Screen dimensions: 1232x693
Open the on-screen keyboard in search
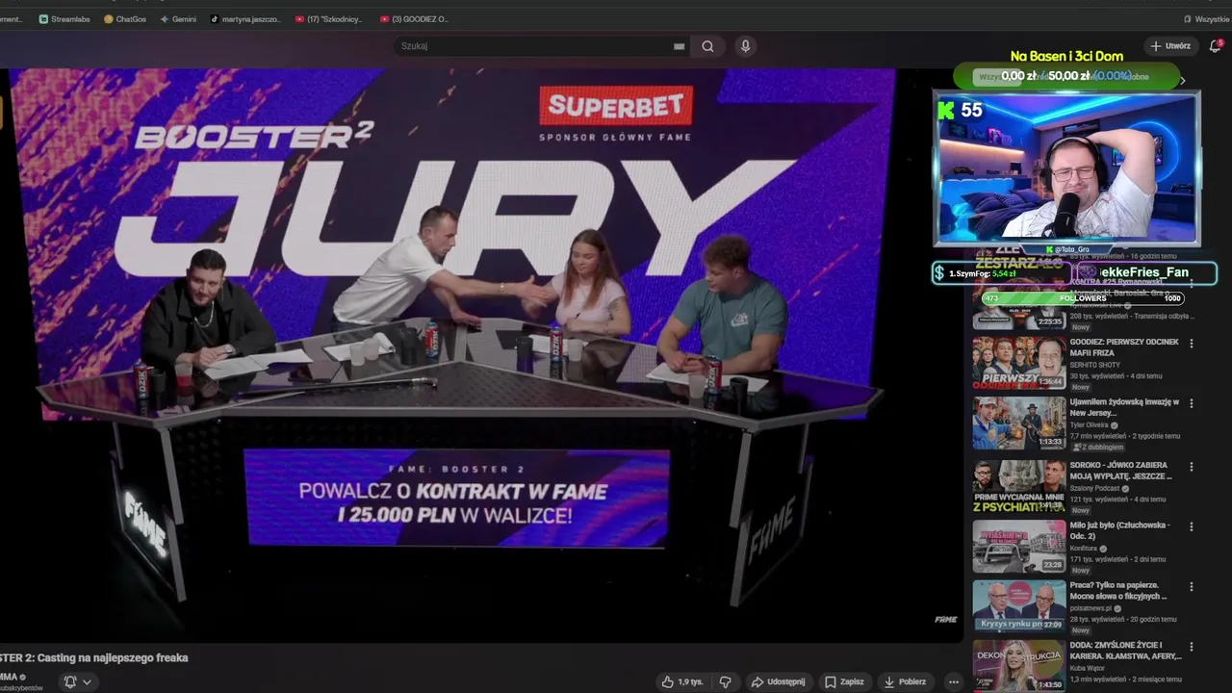pyautogui.click(x=679, y=46)
